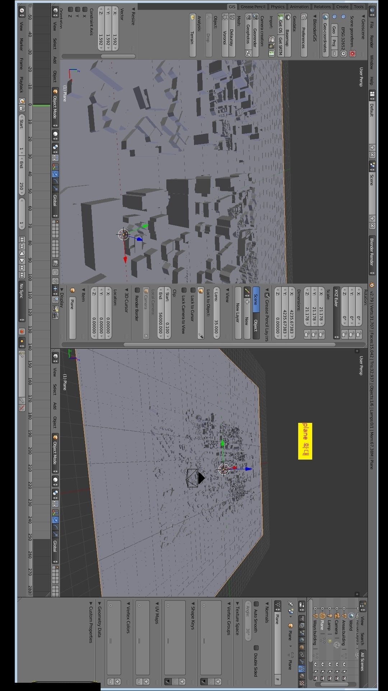Enable the Render Border checkbox
Image resolution: width=388 pixels, height=691 pixels.
click(137, 290)
